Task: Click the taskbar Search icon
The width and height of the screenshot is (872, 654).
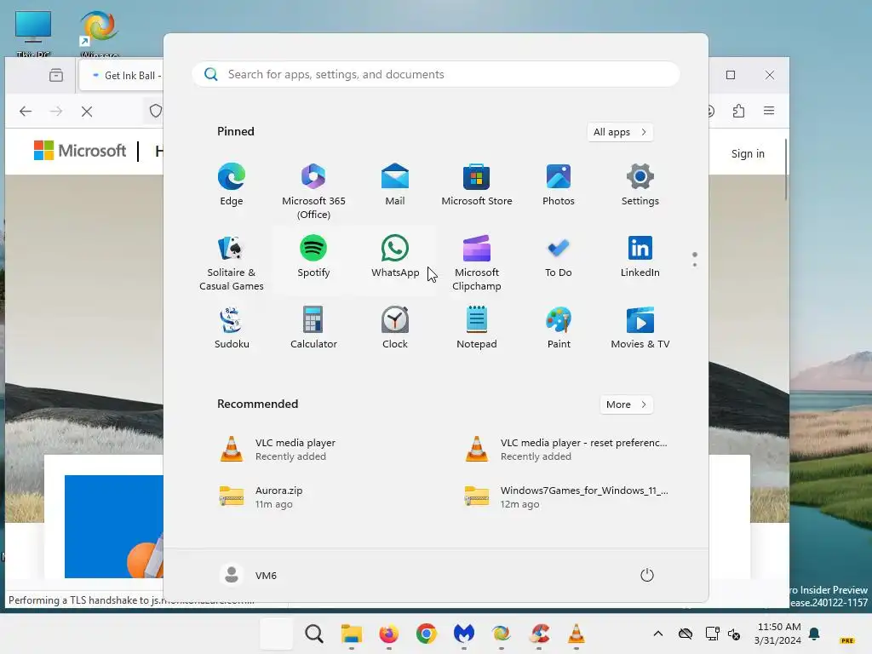Action: click(314, 634)
